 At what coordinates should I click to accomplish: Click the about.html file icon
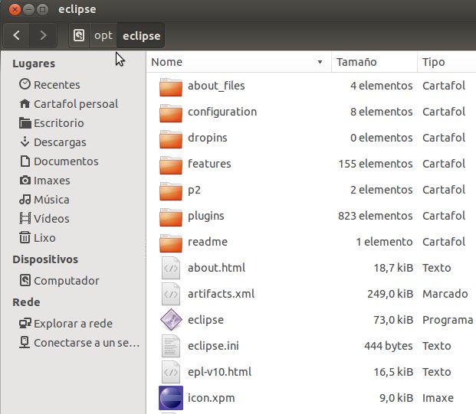[x=171, y=268]
